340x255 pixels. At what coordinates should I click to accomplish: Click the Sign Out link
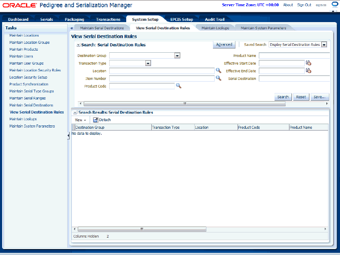point(304,5)
